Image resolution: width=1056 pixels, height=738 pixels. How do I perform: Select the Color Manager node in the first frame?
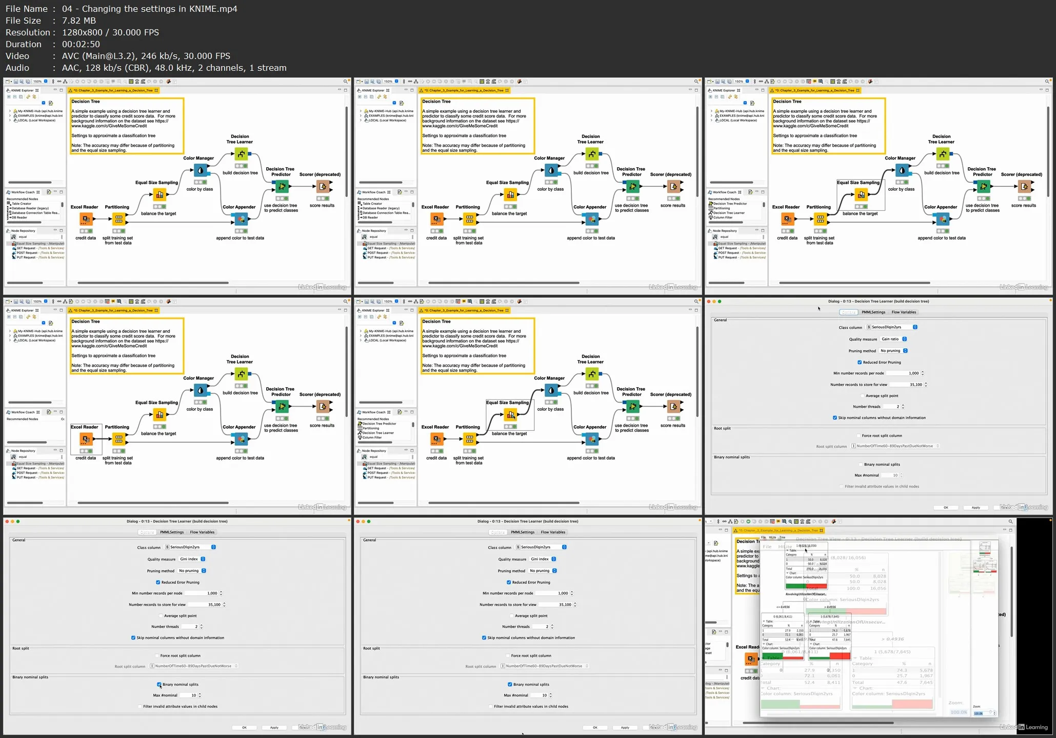coord(201,170)
